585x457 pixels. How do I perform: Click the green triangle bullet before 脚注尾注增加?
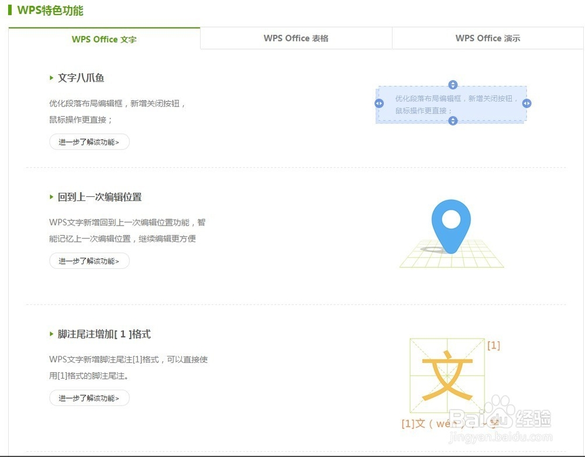[x=51, y=334]
